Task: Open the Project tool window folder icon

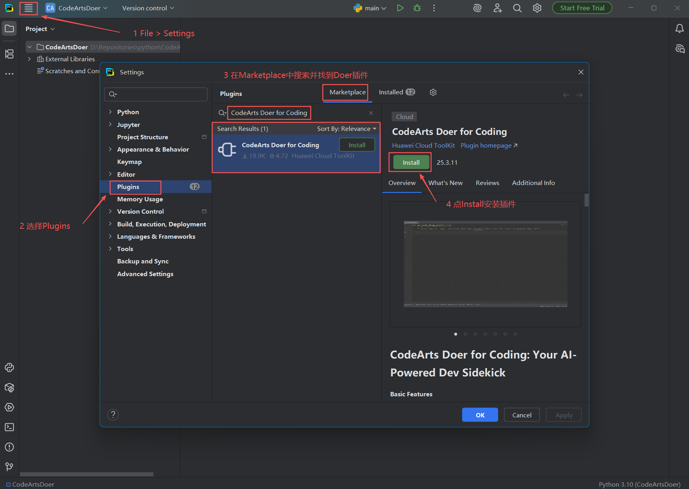Action: point(9,29)
